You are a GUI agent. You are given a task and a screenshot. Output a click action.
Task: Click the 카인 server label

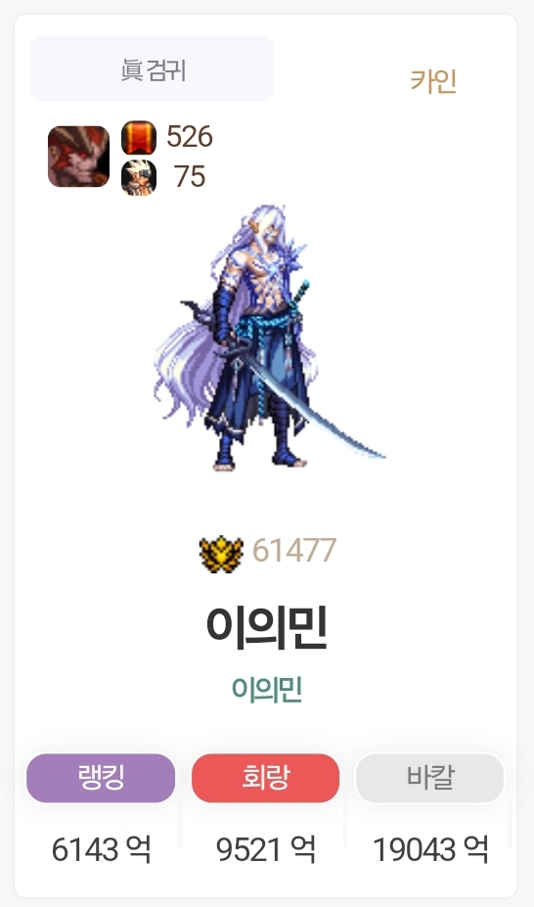[x=434, y=81]
